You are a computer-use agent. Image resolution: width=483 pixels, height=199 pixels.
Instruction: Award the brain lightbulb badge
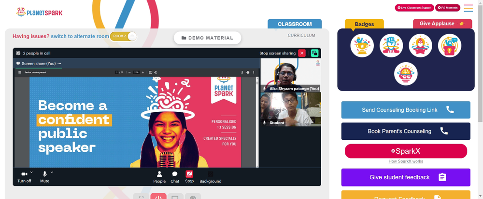coord(406,74)
